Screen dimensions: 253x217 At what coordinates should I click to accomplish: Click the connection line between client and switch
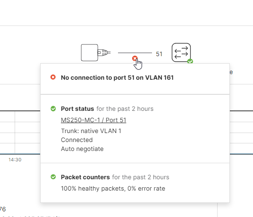135,53
